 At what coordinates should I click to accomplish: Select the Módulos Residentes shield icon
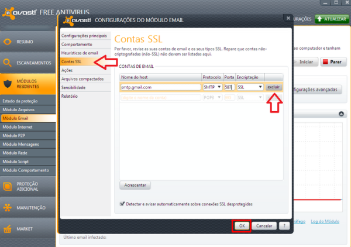tap(8, 84)
